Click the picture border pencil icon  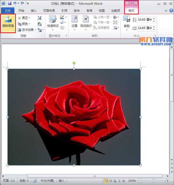(62, 17)
